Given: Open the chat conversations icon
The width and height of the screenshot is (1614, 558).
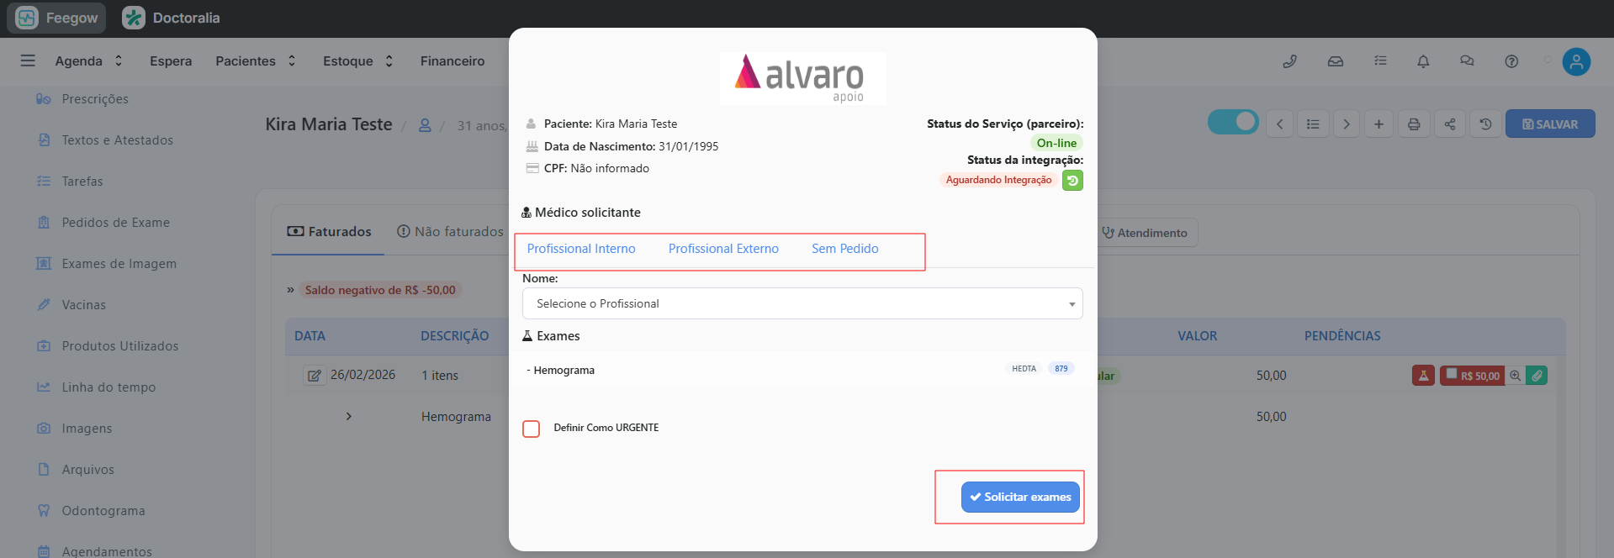Looking at the screenshot, I should point(1467,61).
